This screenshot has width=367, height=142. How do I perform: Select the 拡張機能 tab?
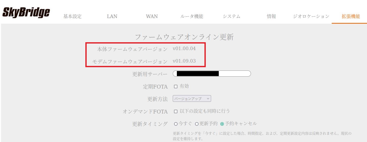pos(351,17)
